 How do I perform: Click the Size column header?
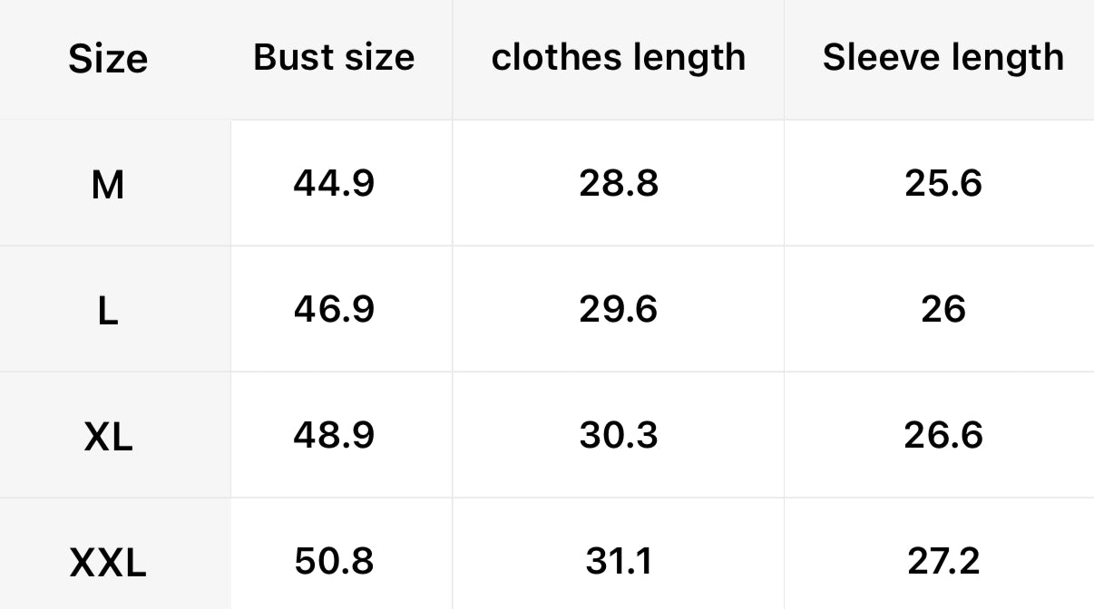[108, 60]
